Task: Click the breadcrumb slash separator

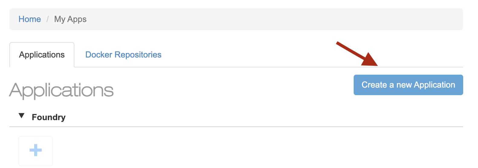Action: click(x=47, y=19)
